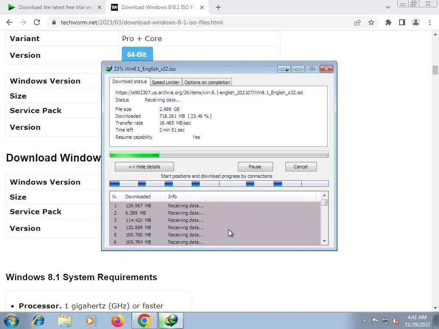Open the Windows Start button
This screenshot has width=439, height=329.
click(12, 320)
